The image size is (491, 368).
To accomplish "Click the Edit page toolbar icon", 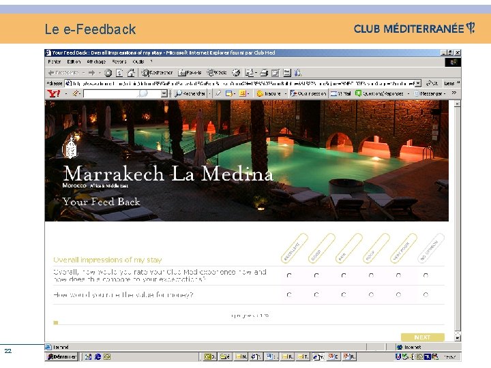I will click(276, 73).
